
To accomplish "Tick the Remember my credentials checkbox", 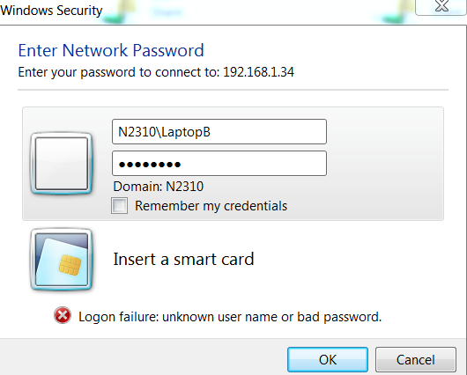I will pyautogui.click(x=120, y=206).
